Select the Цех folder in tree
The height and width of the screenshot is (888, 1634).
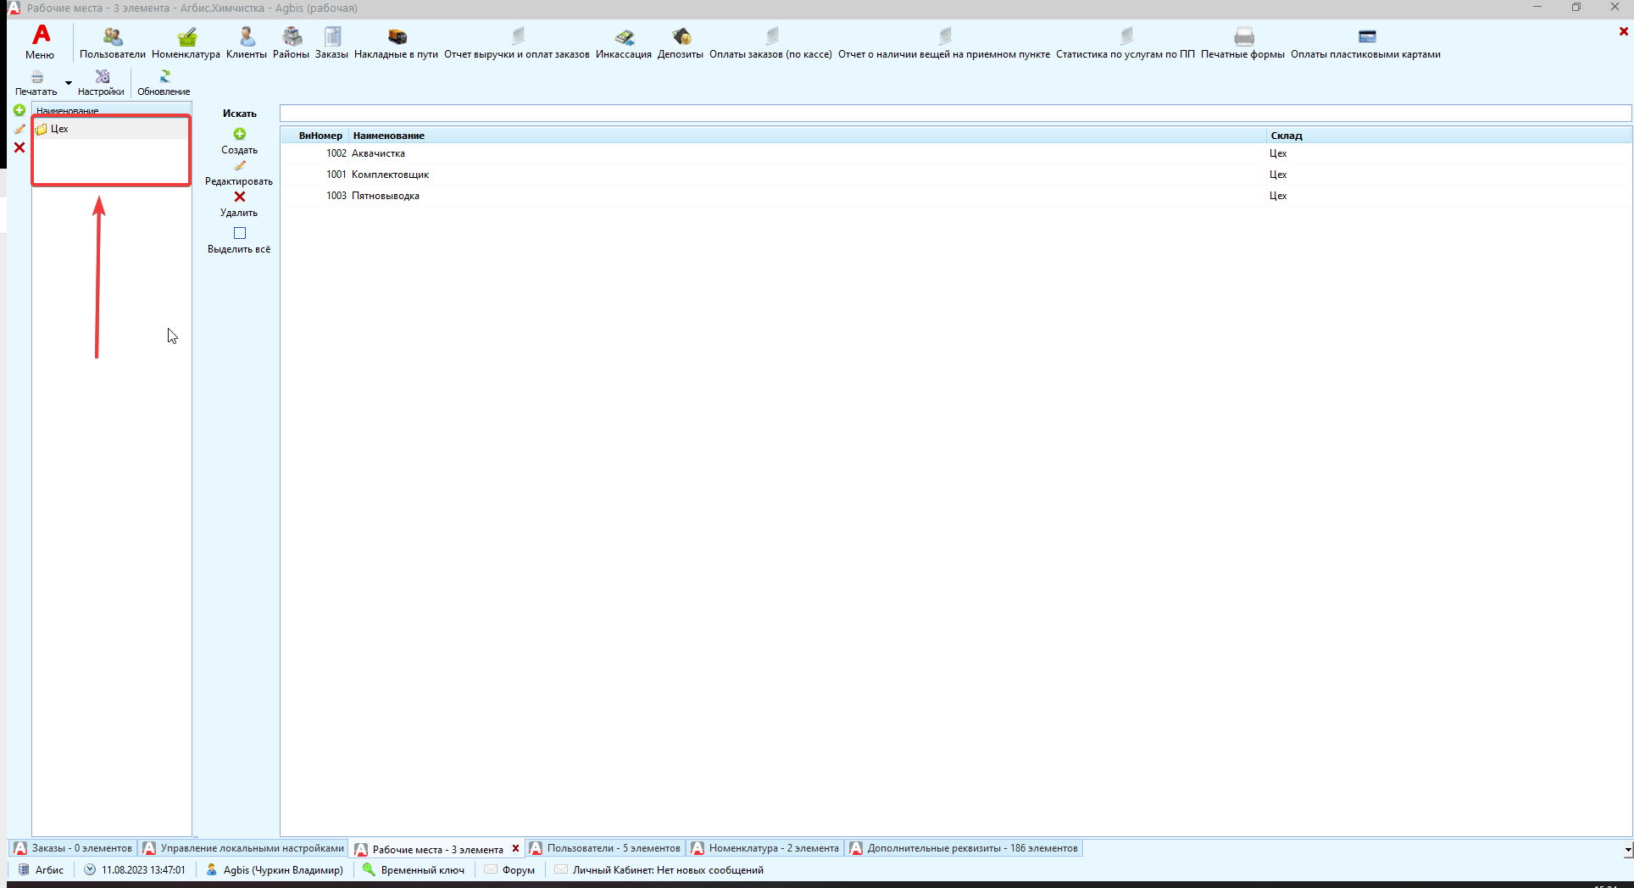click(x=59, y=130)
